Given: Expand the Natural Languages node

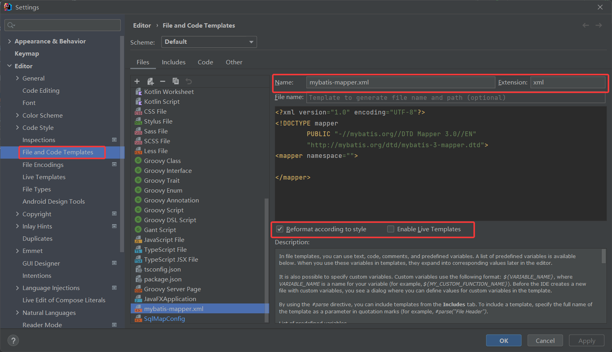Looking at the screenshot, I should point(17,313).
